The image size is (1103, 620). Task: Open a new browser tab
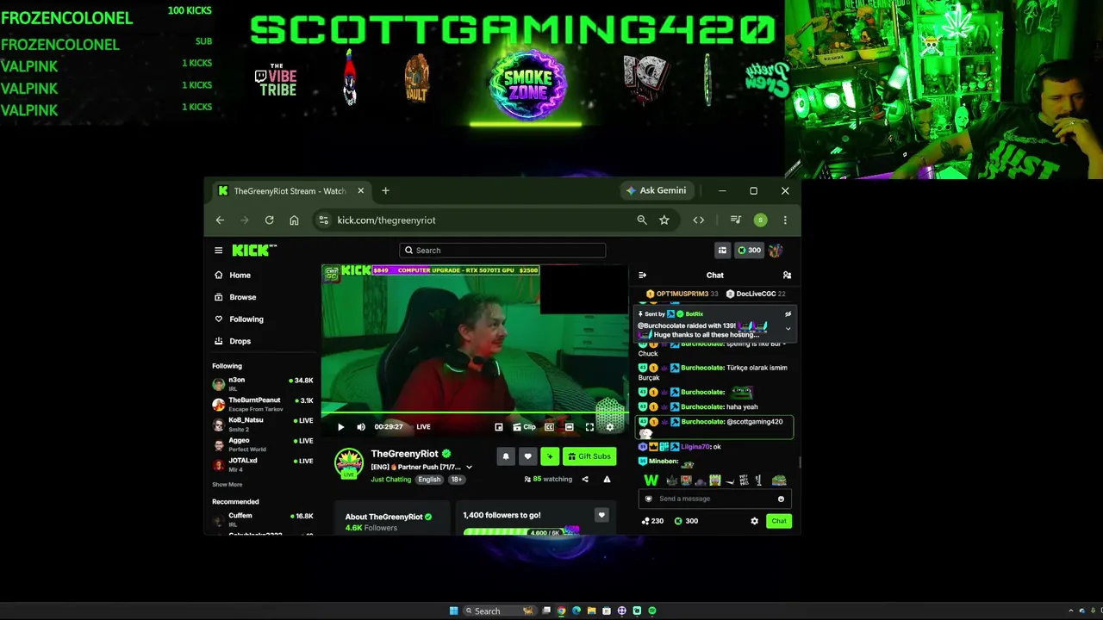(x=385, y=190)
